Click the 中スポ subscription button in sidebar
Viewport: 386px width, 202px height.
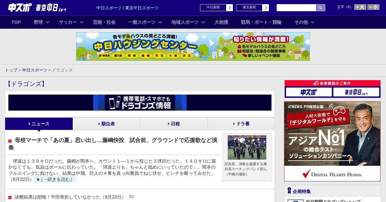[309, 92]
